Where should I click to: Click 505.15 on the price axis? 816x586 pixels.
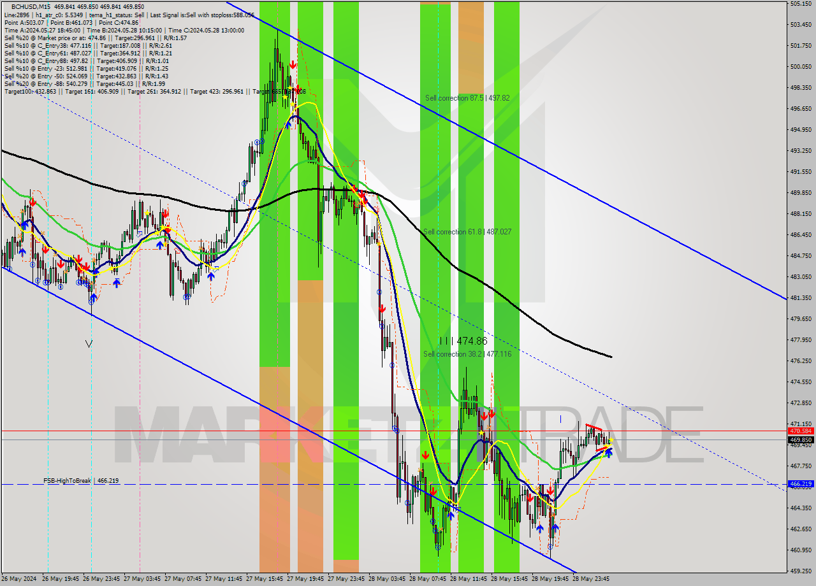801,4
